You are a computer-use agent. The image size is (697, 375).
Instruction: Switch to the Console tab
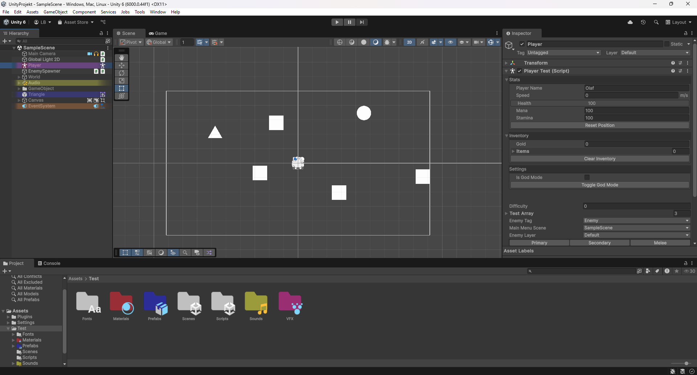49,263
